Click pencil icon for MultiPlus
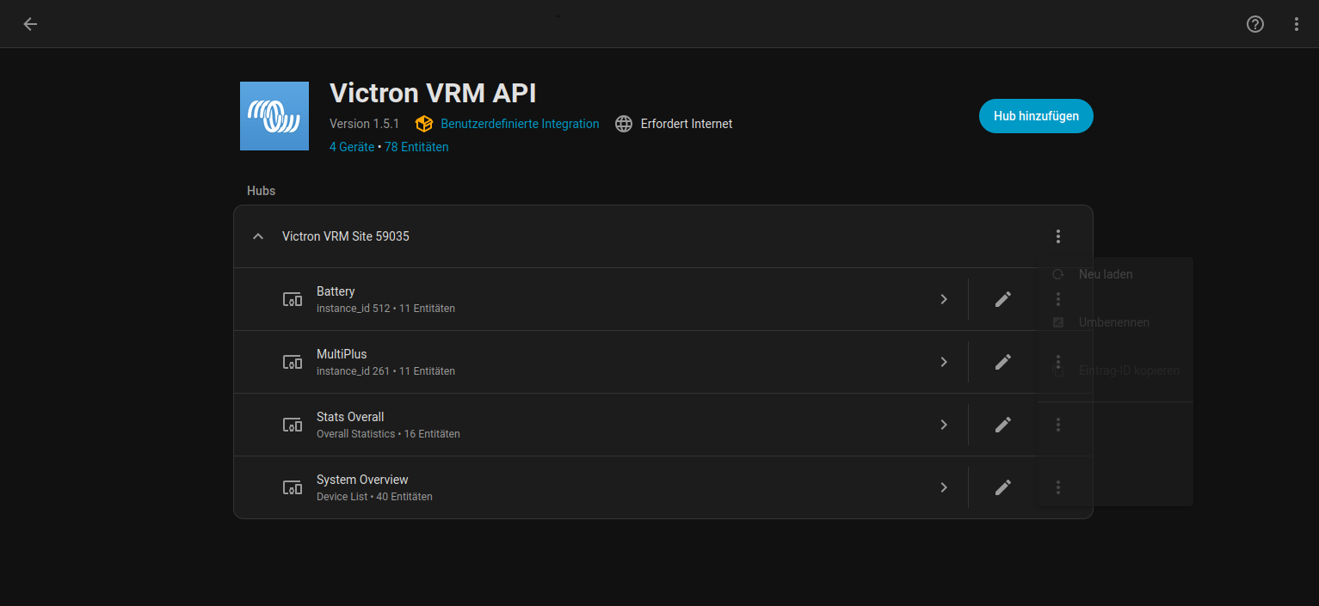 pyautogui.click(x=1002, y=362)
